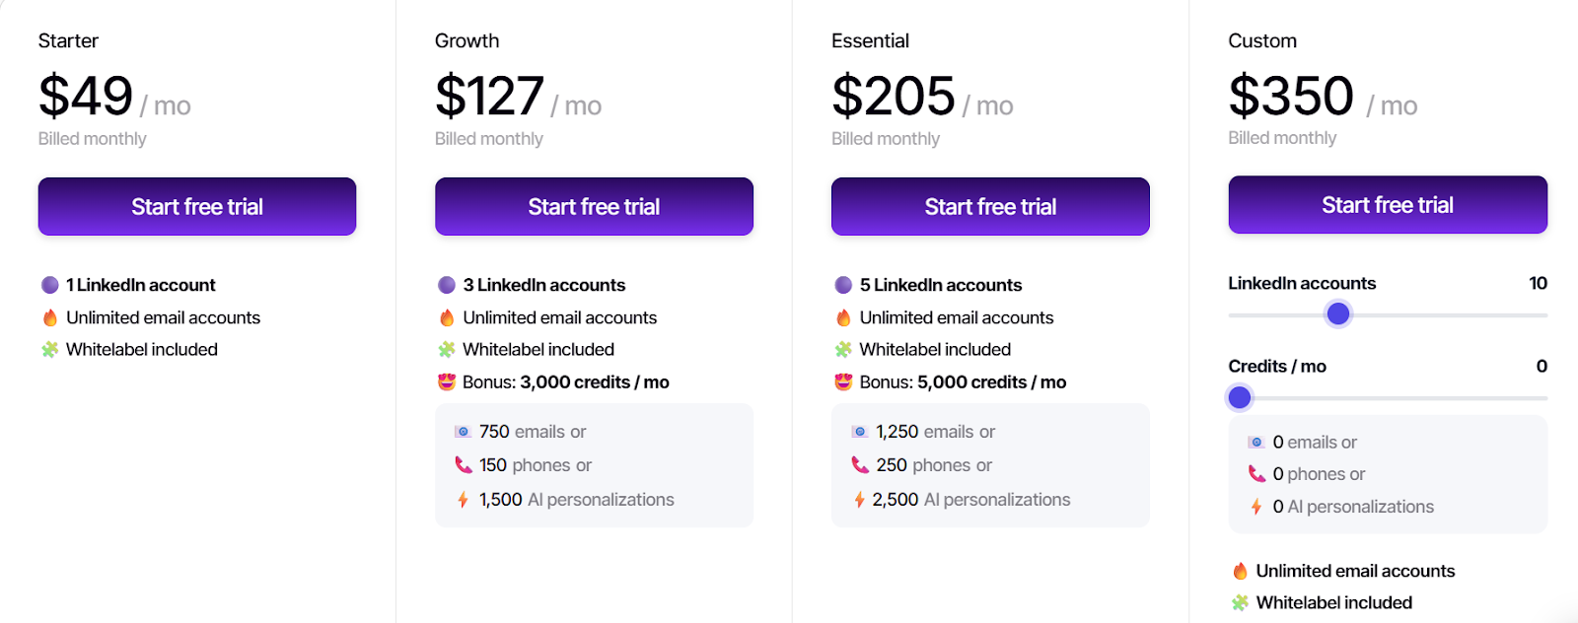Click the fire icon beside Starter's unlimited email accounts
This screenshot has width=1578, height=623.
click(48, 317)
